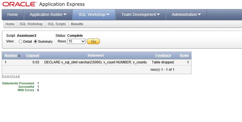Go to Home breadcrumb link
The width and height of the screenshot is (242, 122).
(10, 24)
